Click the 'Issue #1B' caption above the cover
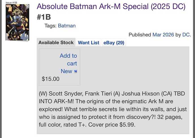 (x=11, y=2)
